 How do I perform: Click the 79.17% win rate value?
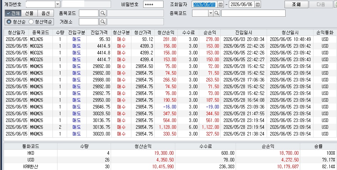tap(318, 160)
